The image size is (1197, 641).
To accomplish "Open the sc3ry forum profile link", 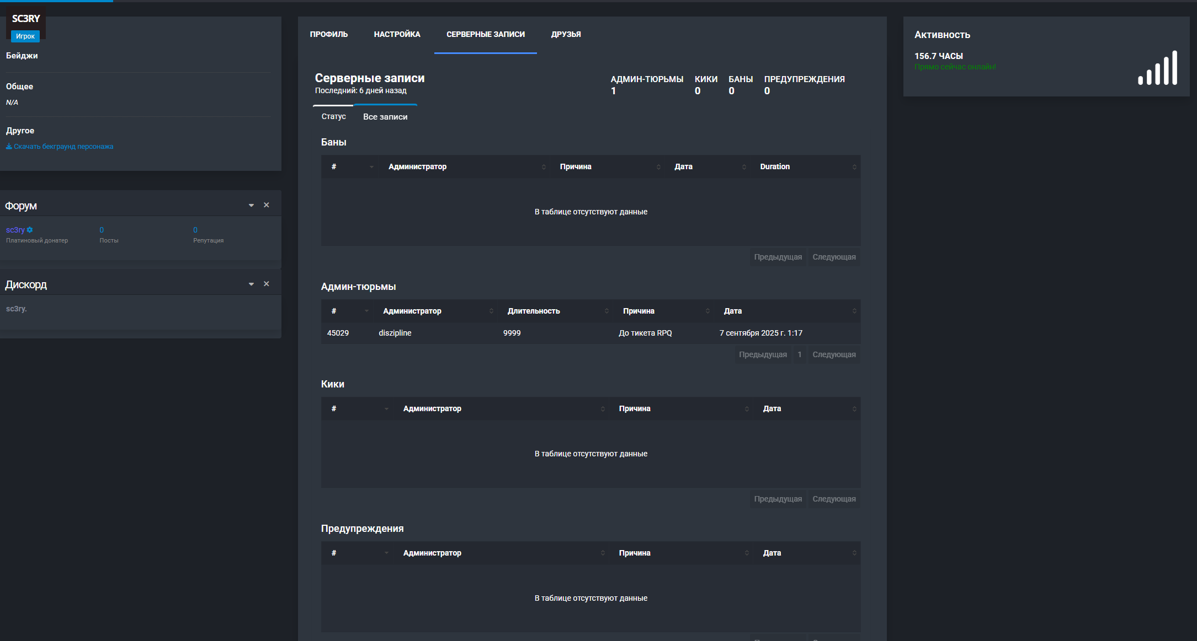I will point(15,230).
